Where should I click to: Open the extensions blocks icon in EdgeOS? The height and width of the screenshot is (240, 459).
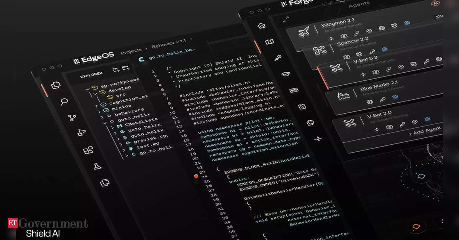tap(89, 150)
